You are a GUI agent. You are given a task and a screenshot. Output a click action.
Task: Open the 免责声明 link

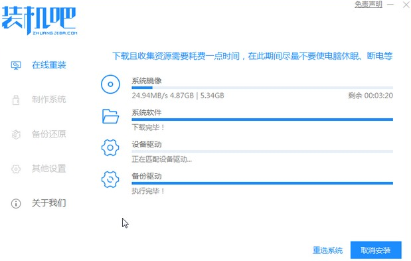[x=369, y=4]
